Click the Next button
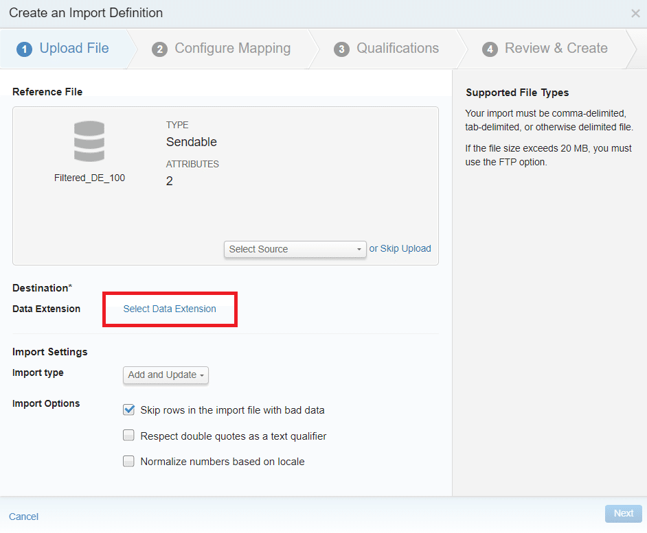This screenshot has width=647, height=533. tap(624, 514)
